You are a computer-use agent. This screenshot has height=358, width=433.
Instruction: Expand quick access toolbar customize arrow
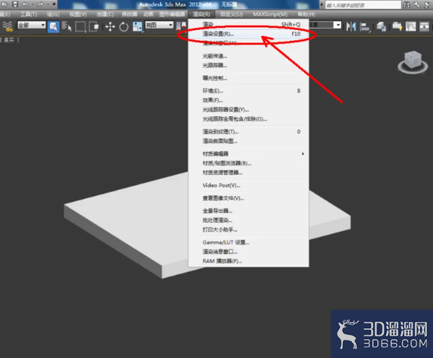(54, 4)
